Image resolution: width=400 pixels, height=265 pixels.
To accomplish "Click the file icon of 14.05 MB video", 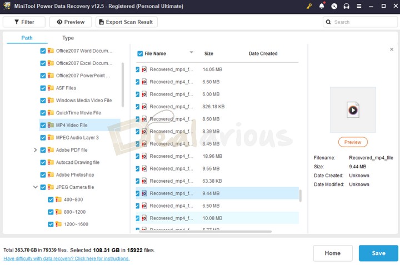I will click(144, 69).
